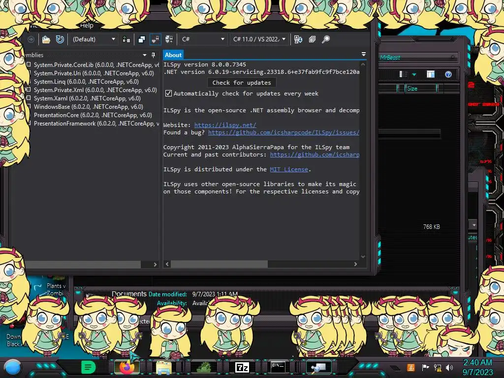Click the volume speaker tray icon
This screenshot has width=504, height=378.
coord(449,367)
